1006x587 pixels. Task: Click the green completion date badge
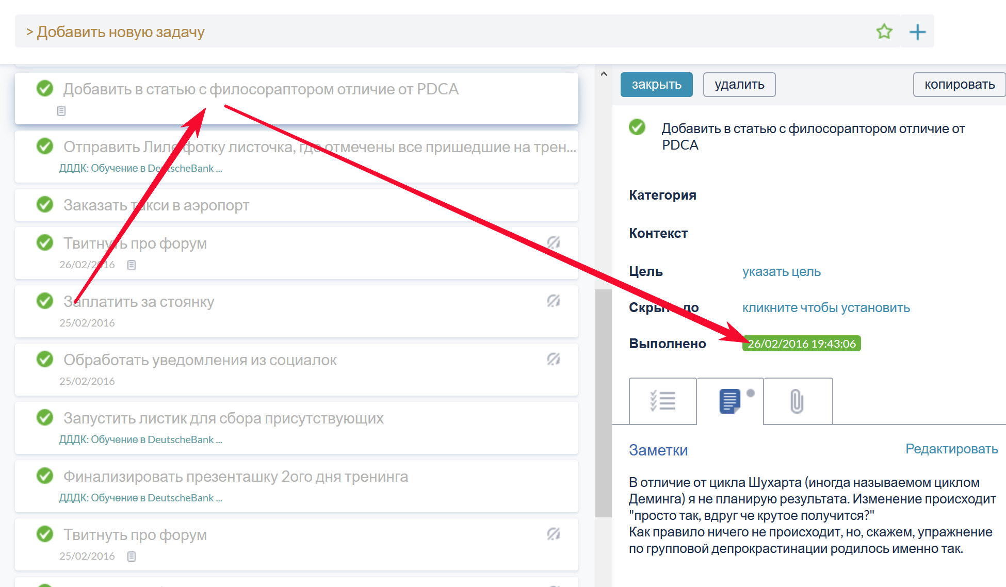[x=801, y=344]
